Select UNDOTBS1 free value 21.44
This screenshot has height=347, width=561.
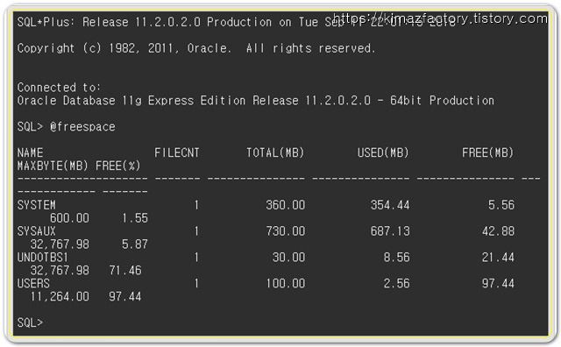coord(498,258)
